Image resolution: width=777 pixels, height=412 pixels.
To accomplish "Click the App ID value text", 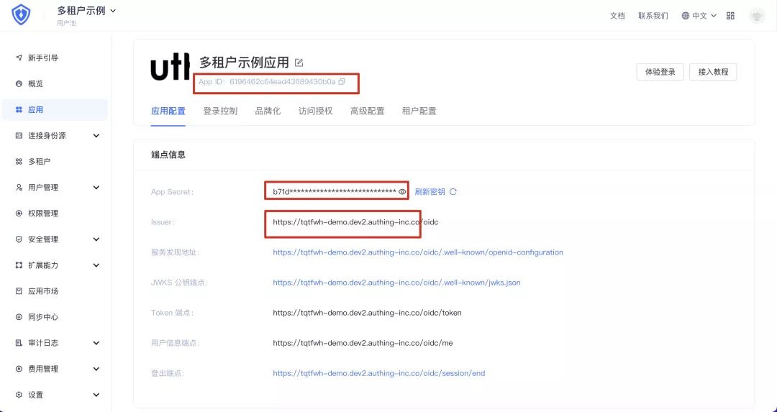I will [283, 82].
